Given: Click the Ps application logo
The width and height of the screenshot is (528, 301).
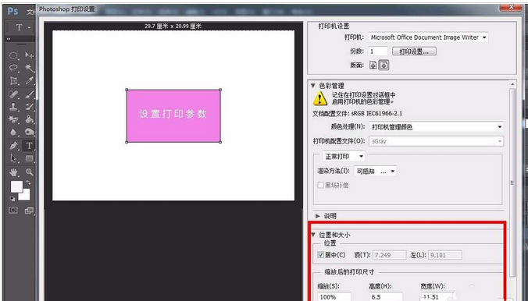Looking at the screenshot, I should (x=12, y=11).
